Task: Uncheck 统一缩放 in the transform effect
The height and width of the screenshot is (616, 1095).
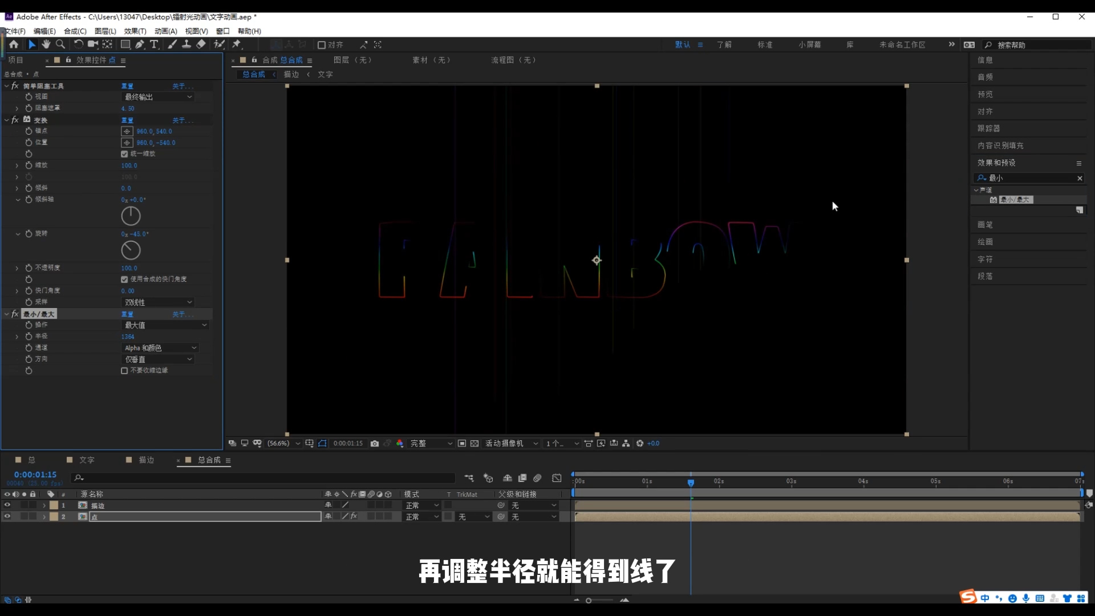Action: point(125,153)
